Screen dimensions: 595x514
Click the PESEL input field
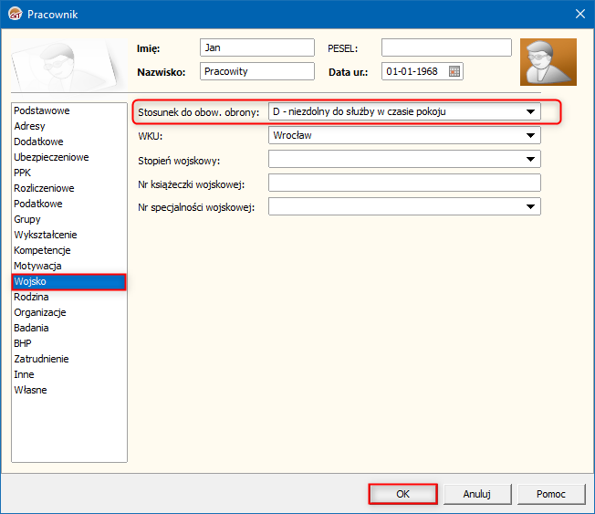point(446,47)
